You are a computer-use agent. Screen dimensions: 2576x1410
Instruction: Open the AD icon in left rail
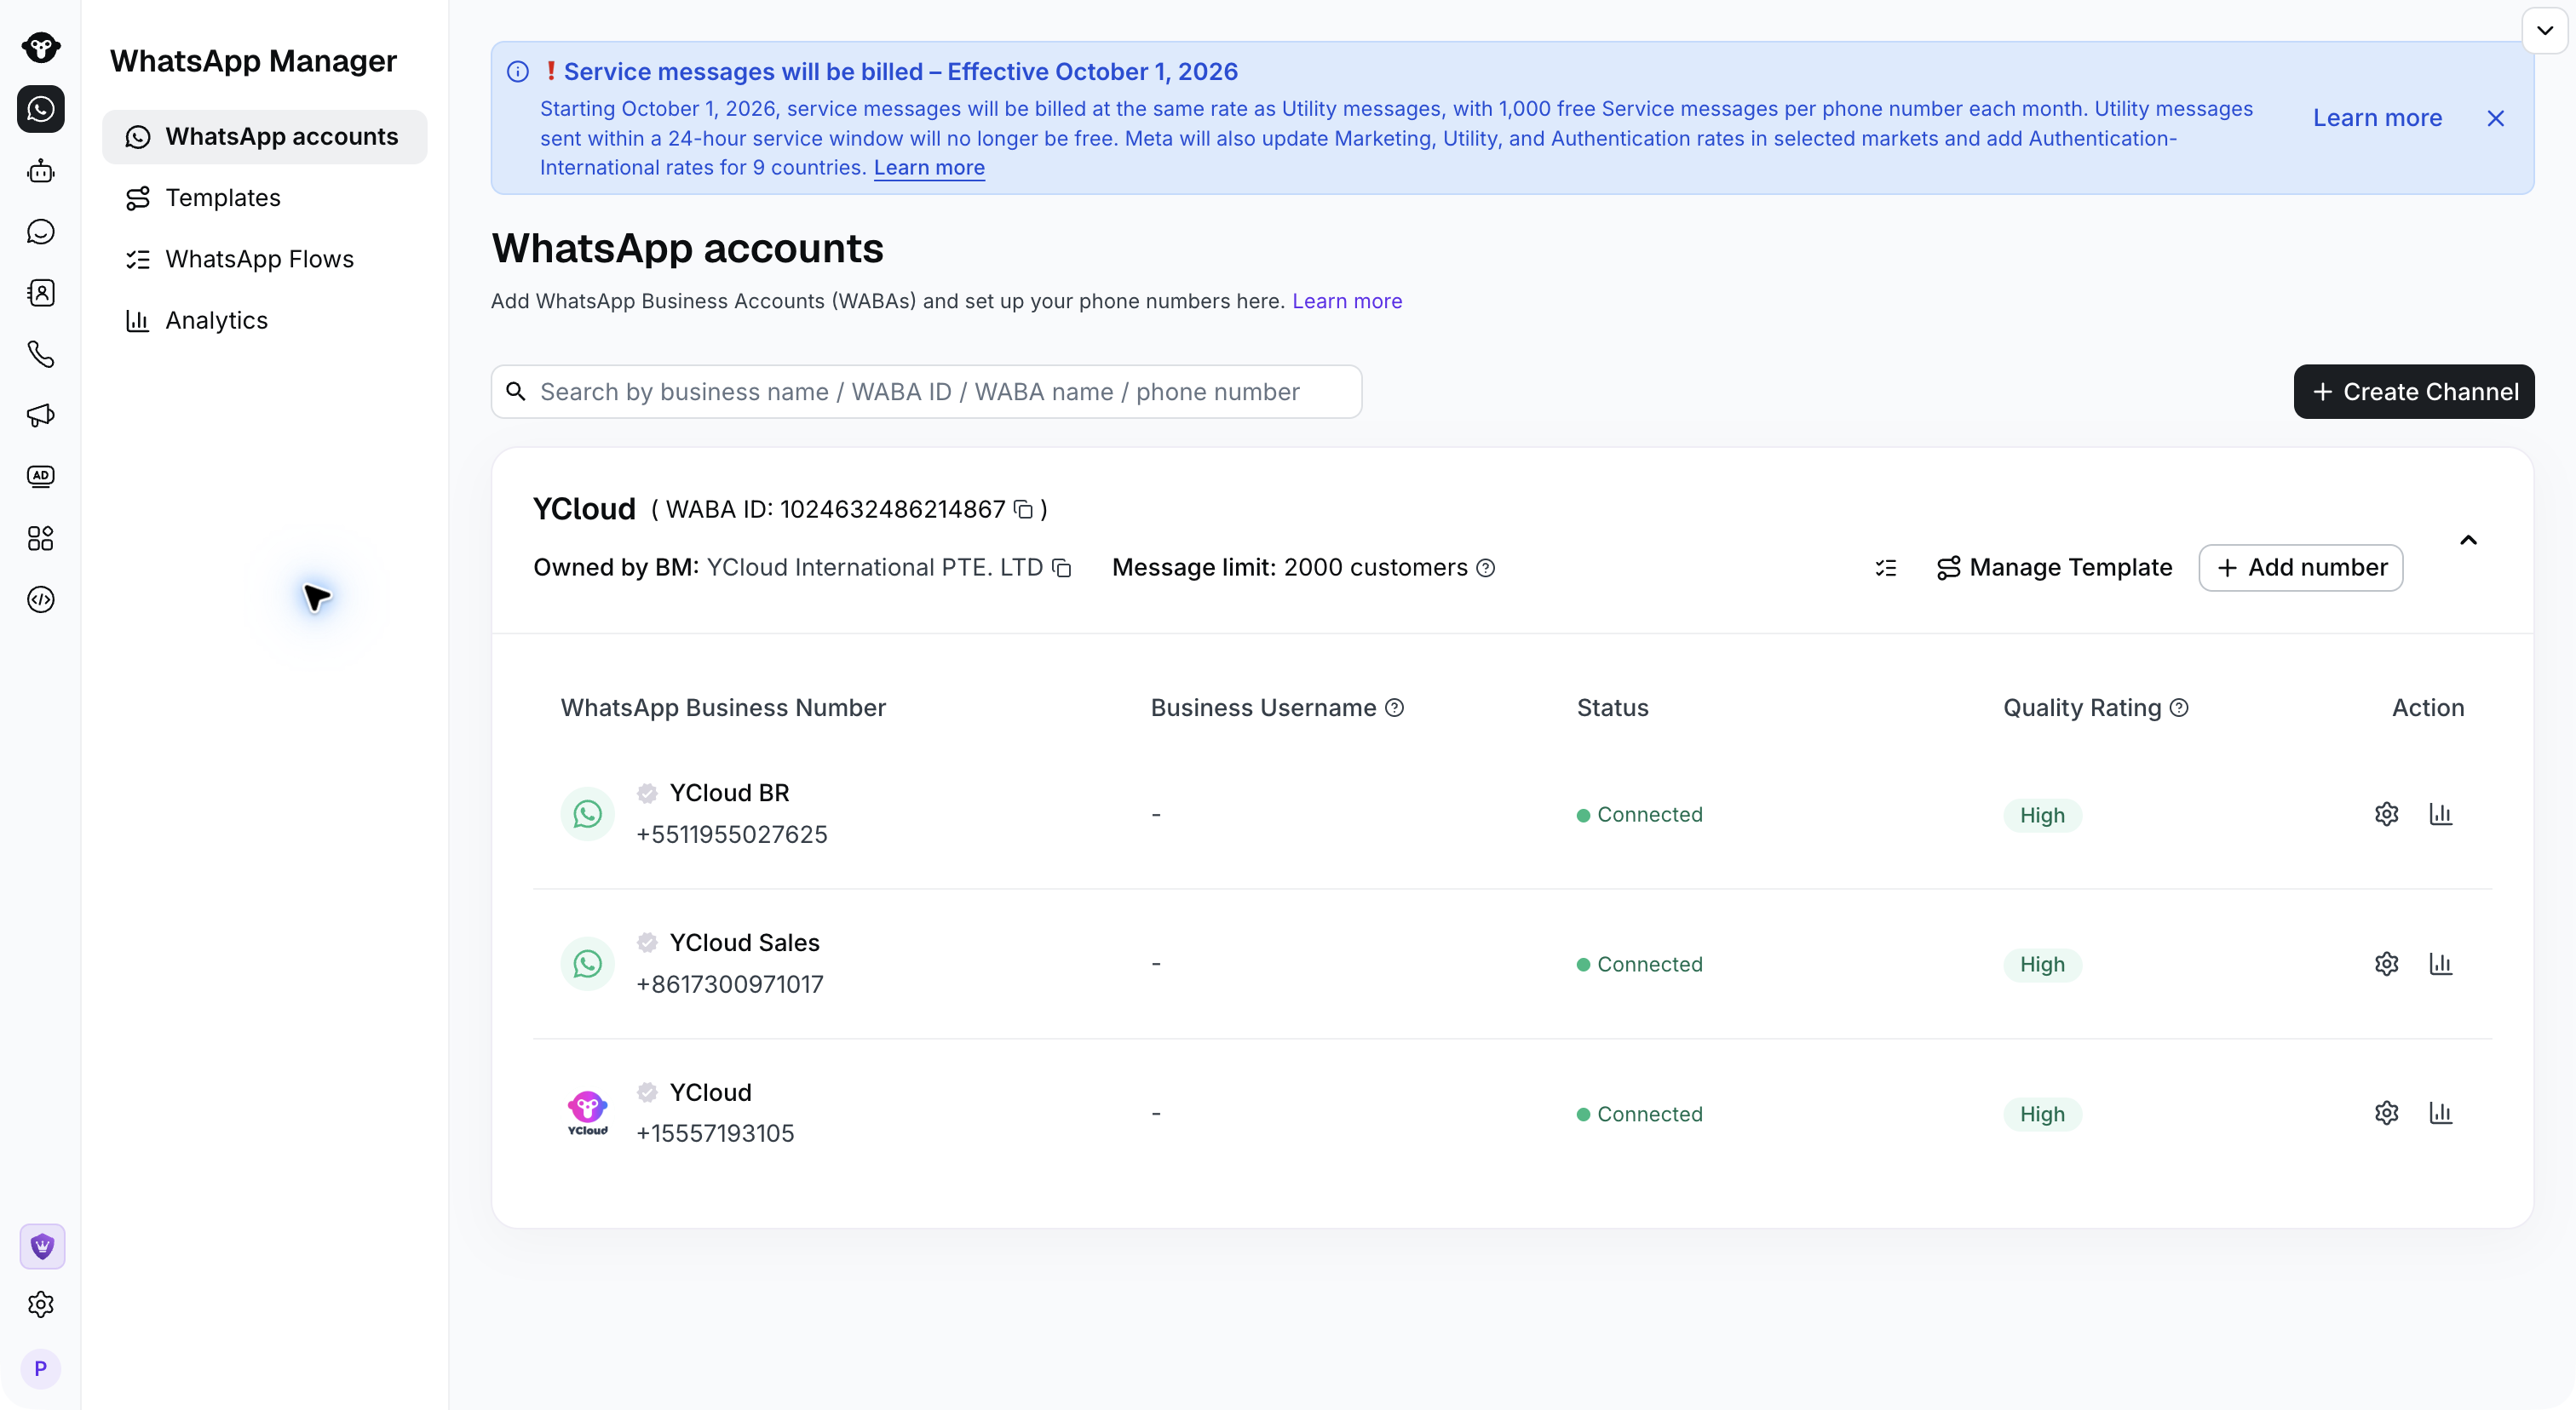pos(41,477)
